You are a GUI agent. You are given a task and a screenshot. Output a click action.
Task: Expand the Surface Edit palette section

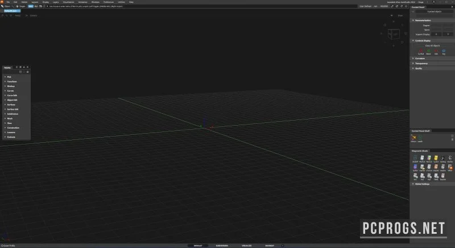(x=16, y=109)
